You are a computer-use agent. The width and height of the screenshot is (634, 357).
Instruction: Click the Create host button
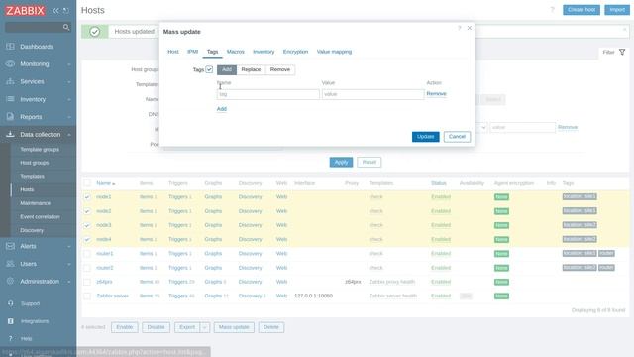coord(581,10)
